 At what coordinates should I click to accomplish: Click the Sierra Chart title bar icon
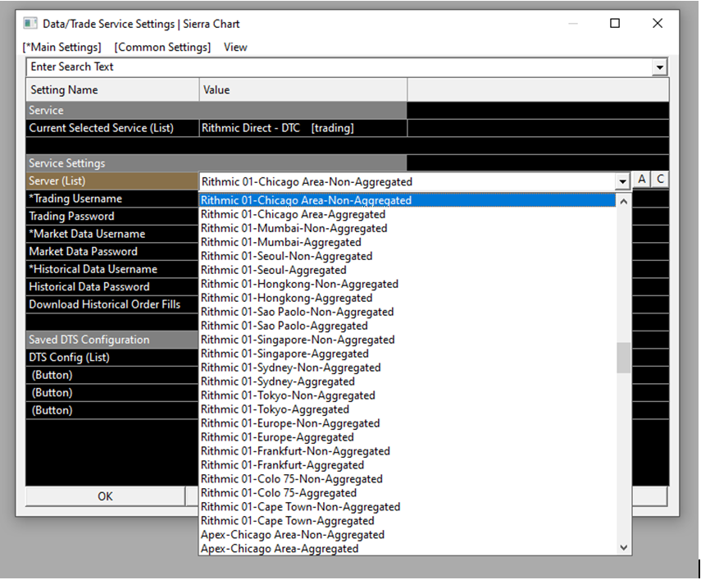pyautogui.click(x=30, y=24)
